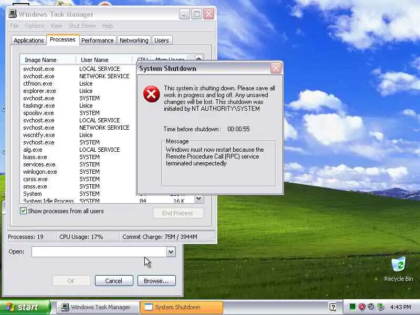Click the Browse... button
Image resolution: width=420 pixels, height=315 pixels.
pos(156,281)
